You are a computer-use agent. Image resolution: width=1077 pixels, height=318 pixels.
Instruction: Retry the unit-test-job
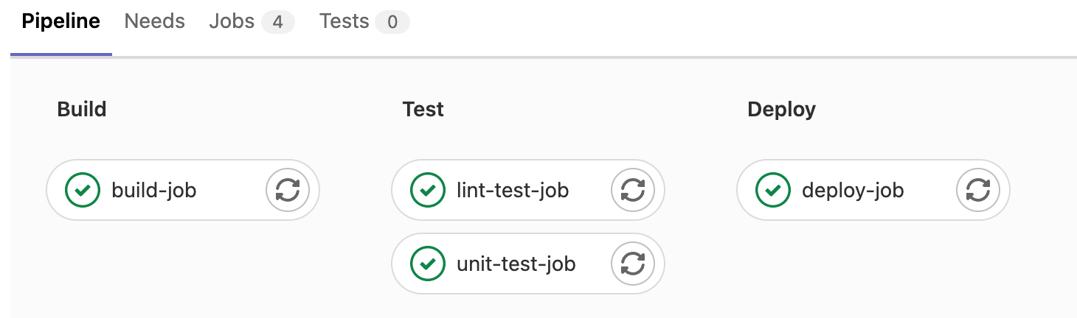click(633, 264)
